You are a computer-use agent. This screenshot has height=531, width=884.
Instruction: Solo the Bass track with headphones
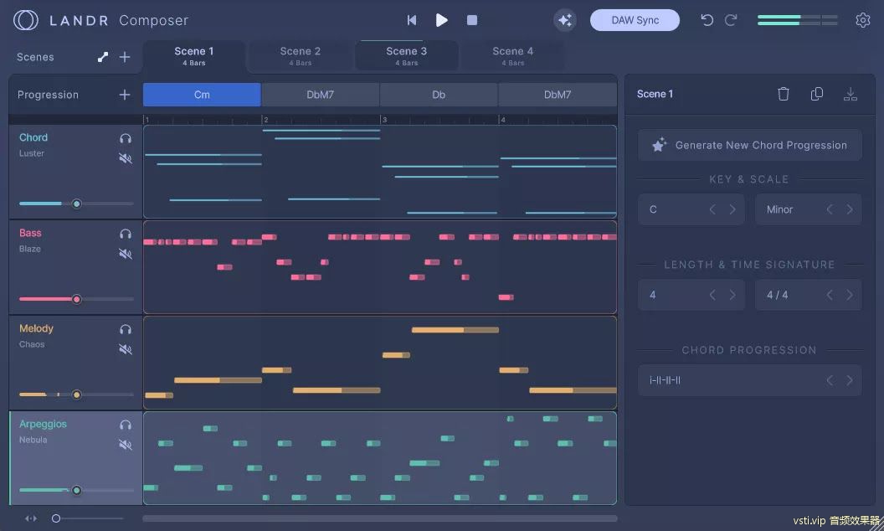(x=126, y=234)
